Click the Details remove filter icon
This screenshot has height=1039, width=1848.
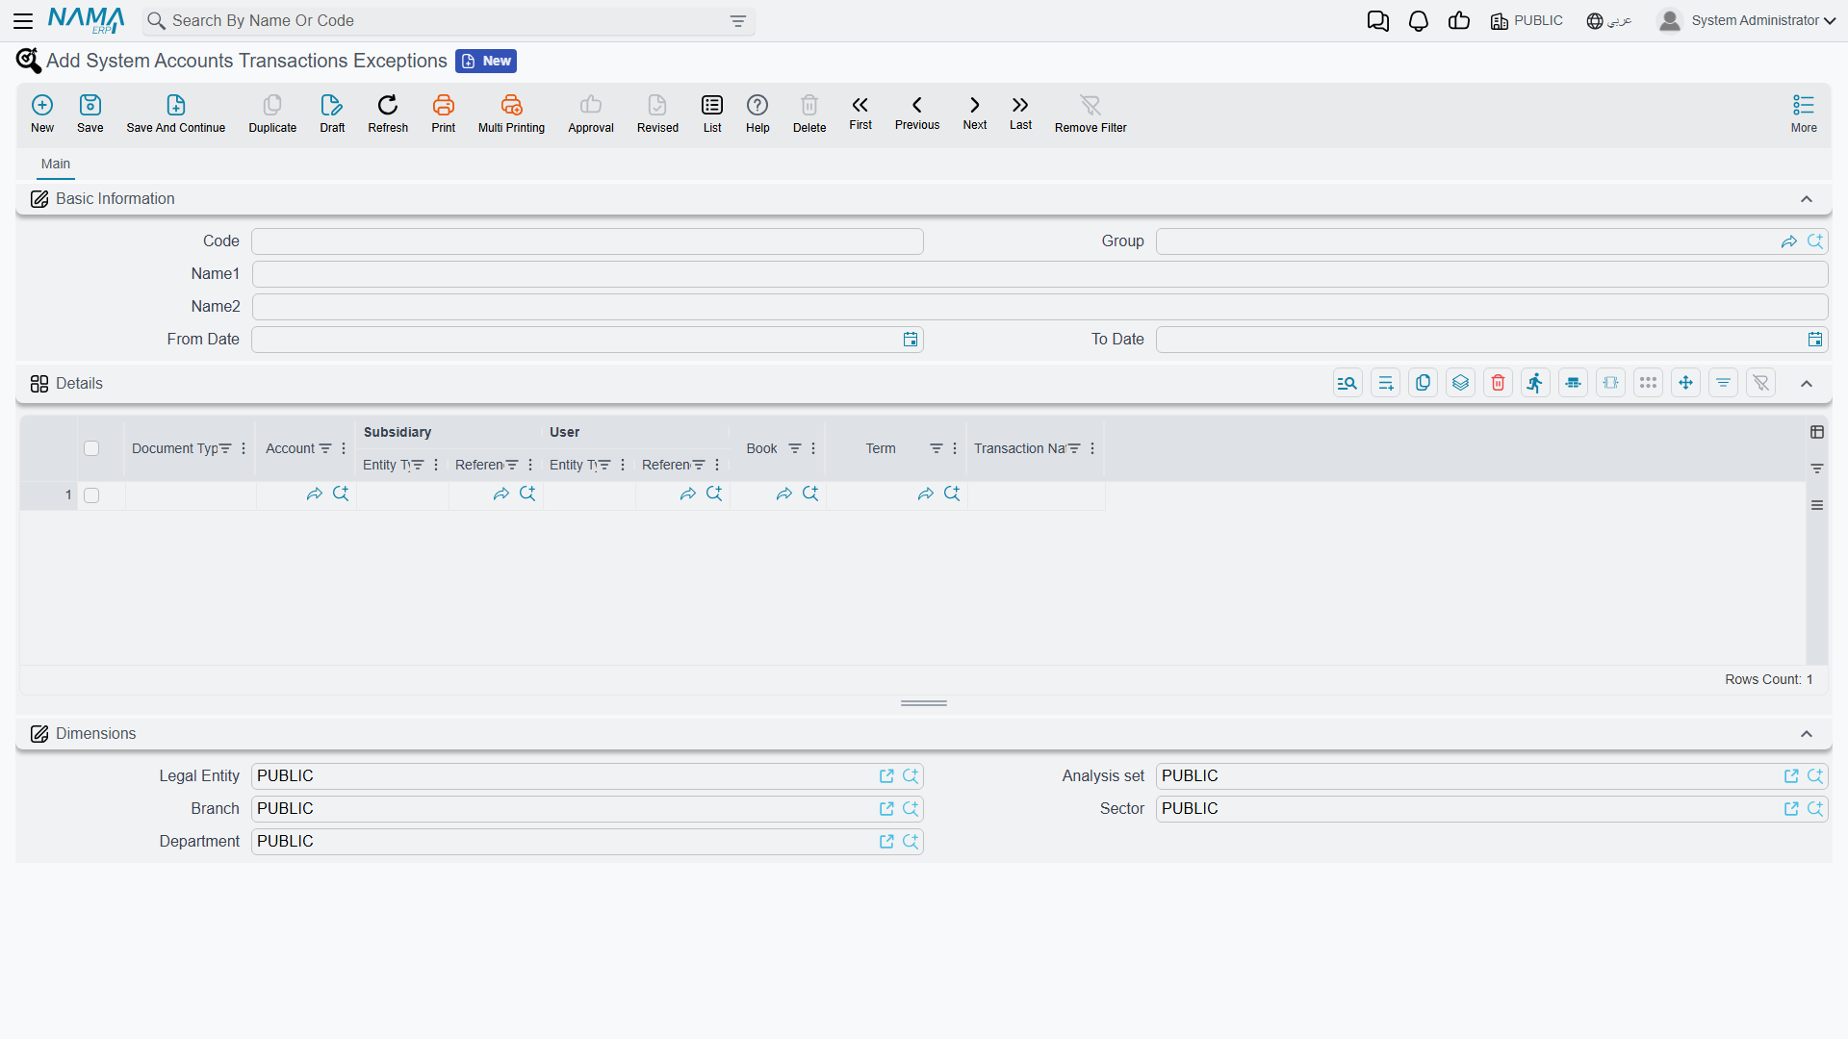pyautogui.click(x=1760, y=383)
